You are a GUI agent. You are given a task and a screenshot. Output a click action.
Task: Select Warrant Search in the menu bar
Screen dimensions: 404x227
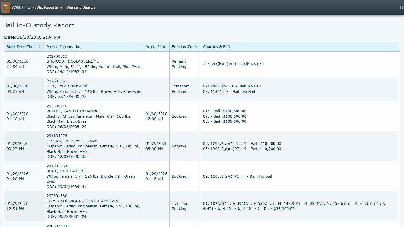pos(80,7)
